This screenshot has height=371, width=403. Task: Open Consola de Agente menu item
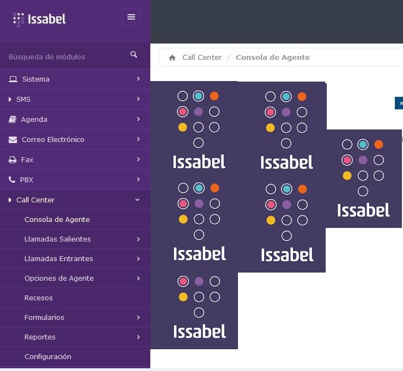coord(57,220)
